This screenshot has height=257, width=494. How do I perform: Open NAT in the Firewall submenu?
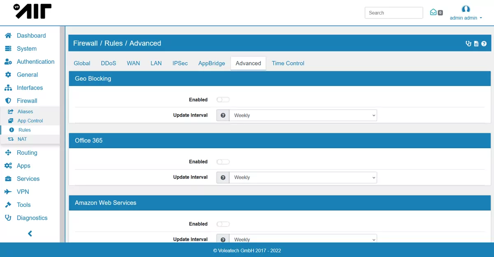point(22,139)
